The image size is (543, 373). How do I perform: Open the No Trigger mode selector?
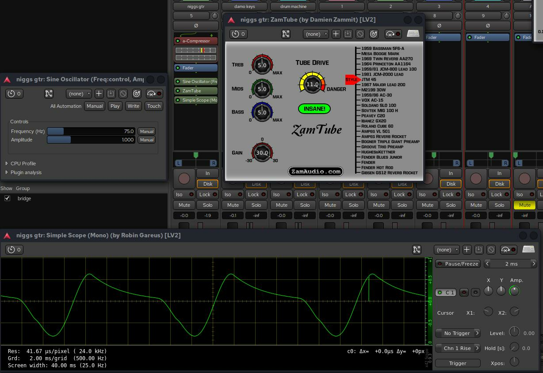coord(458,333)
